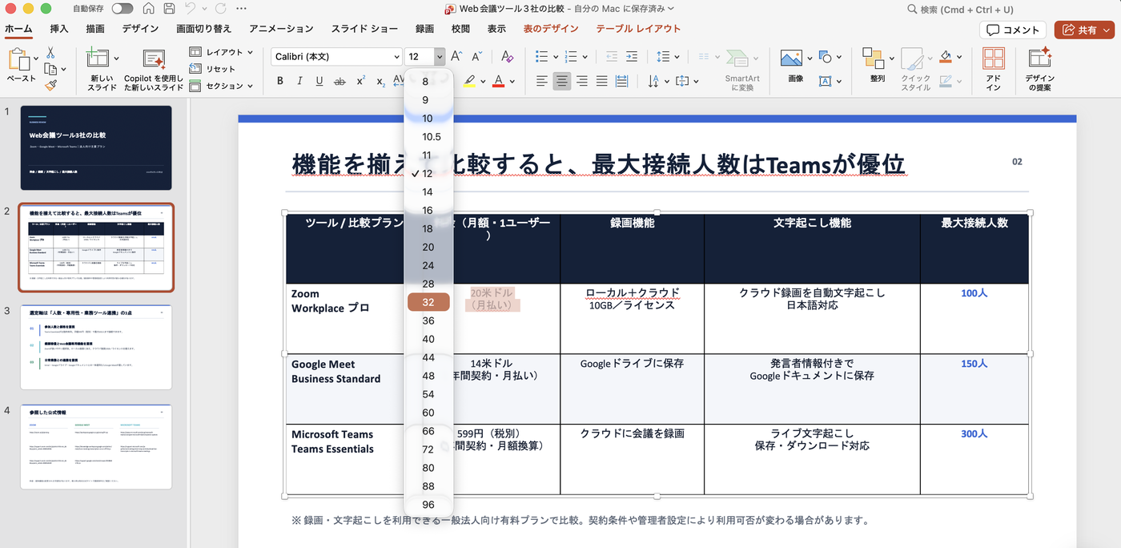
Task: Open the title bar ellipsis menu
Action: point(242,9)
